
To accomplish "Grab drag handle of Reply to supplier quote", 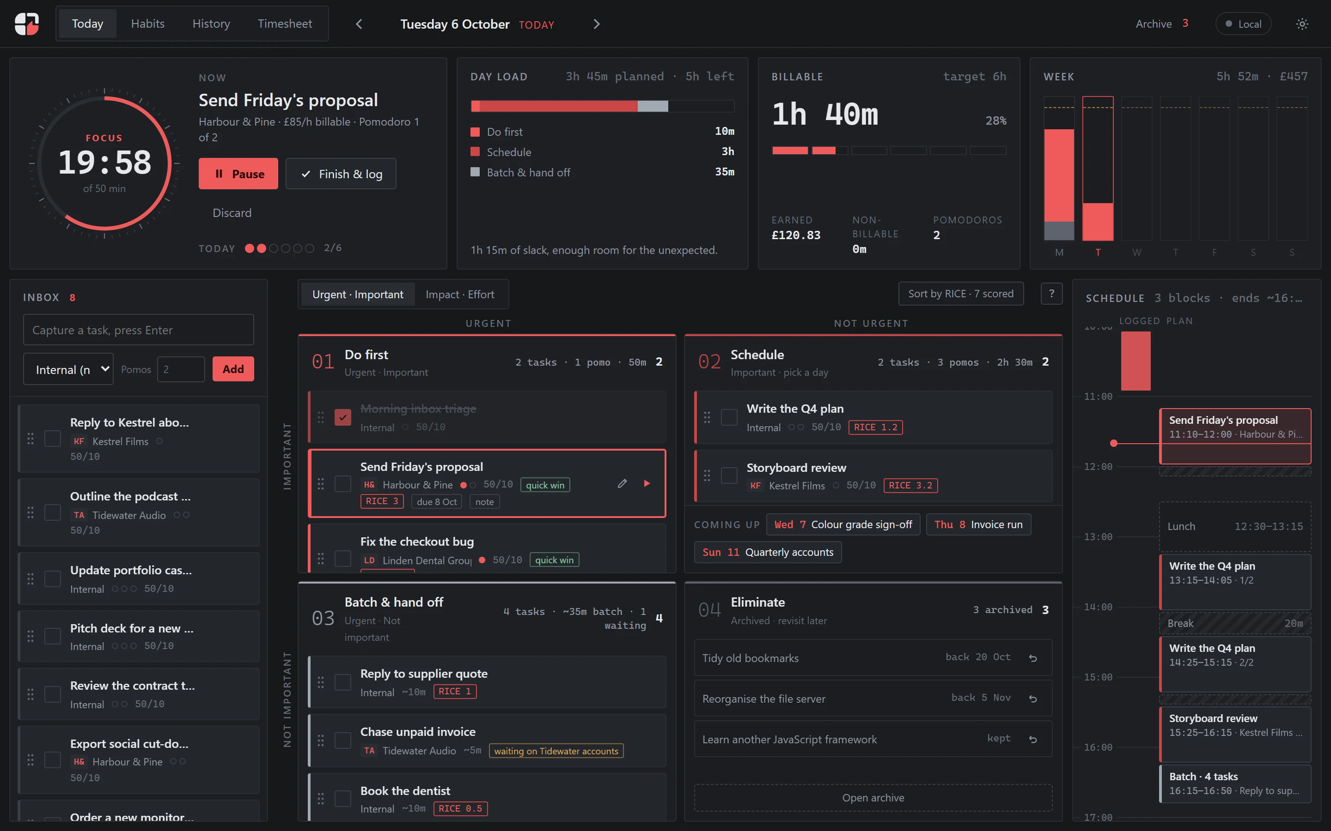I will (x=321, y=682).
